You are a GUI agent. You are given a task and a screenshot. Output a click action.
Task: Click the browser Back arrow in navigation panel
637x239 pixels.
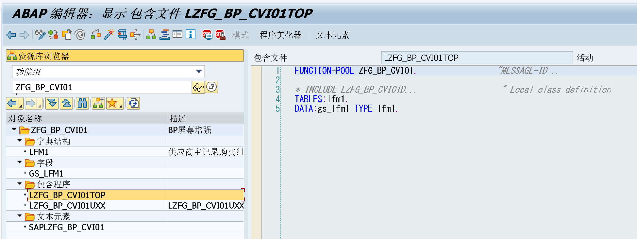[12, 104]
